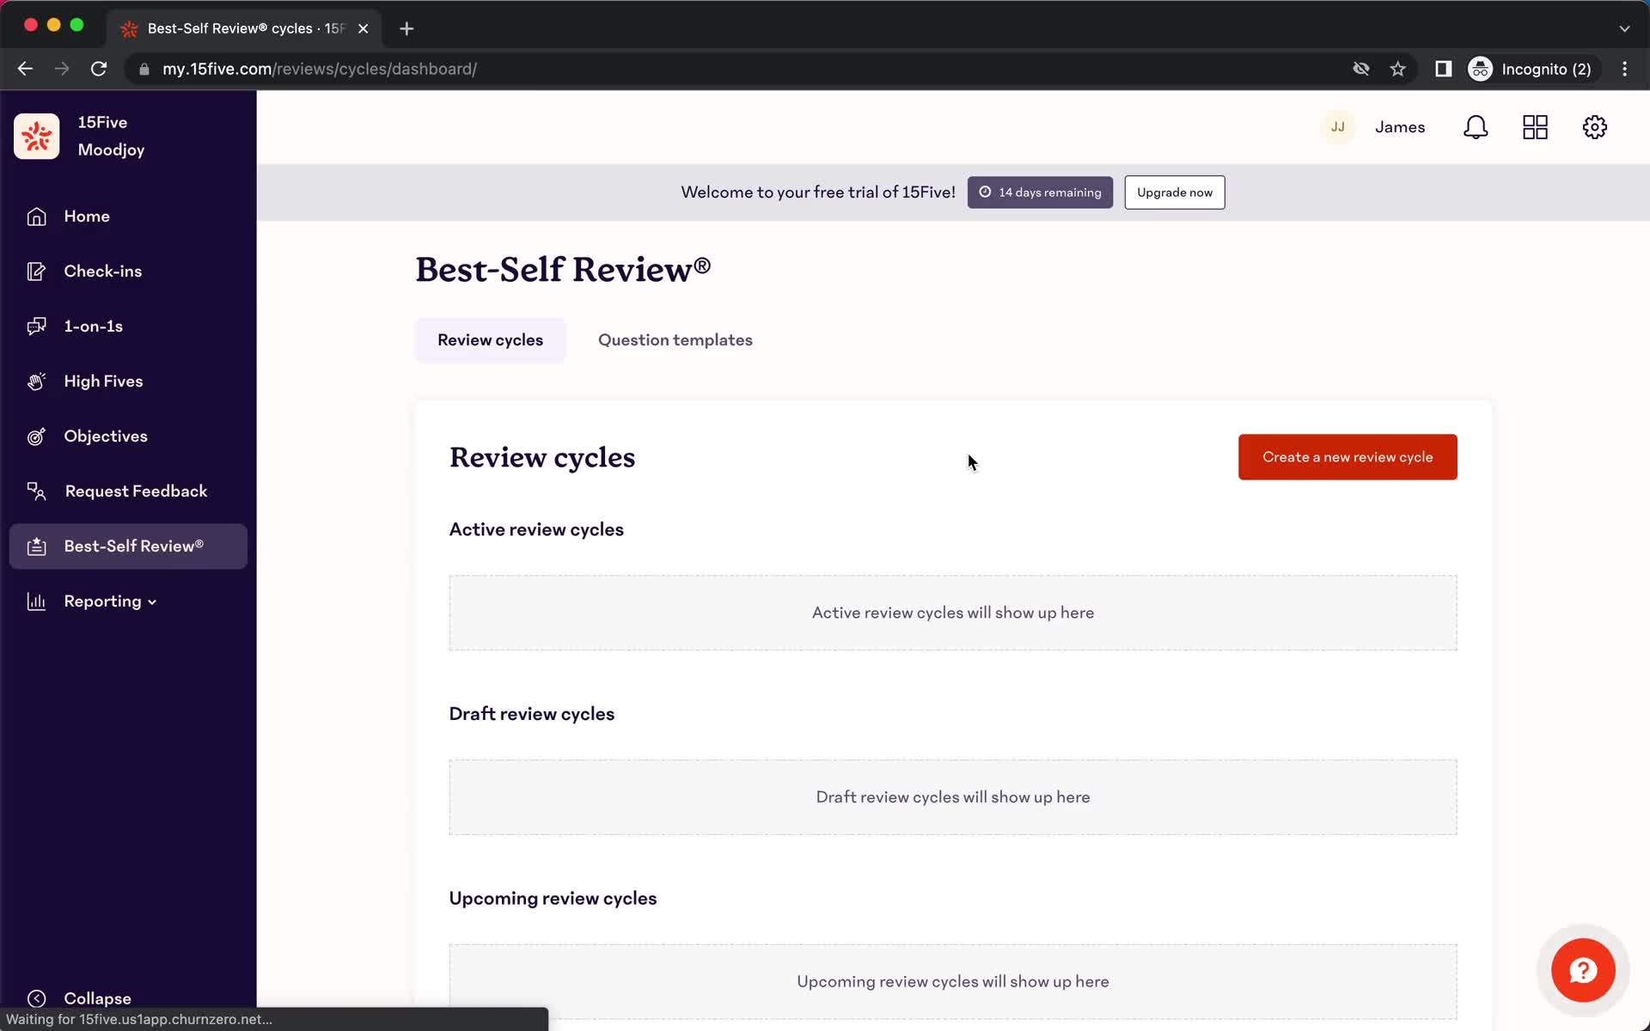1650x1031 pixels.
Task: Click the Request Feedback sidebar icon
Action: pyautogui.click(x=35, y=491)
